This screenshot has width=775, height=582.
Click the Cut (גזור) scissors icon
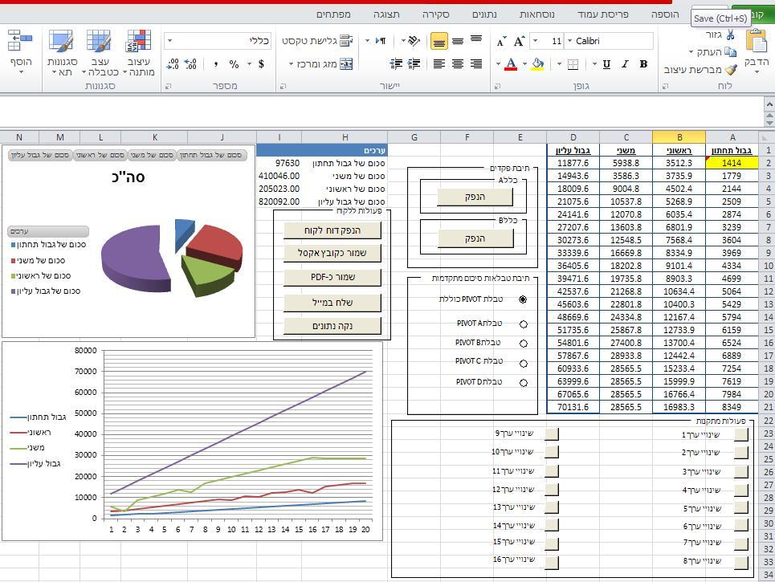click(x=730, y=35)
